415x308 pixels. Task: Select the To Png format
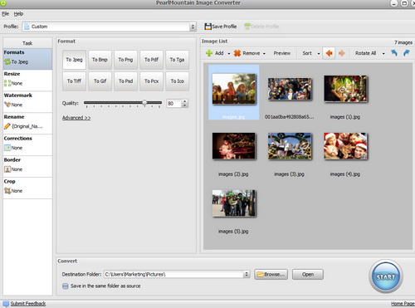click(125, 60)
